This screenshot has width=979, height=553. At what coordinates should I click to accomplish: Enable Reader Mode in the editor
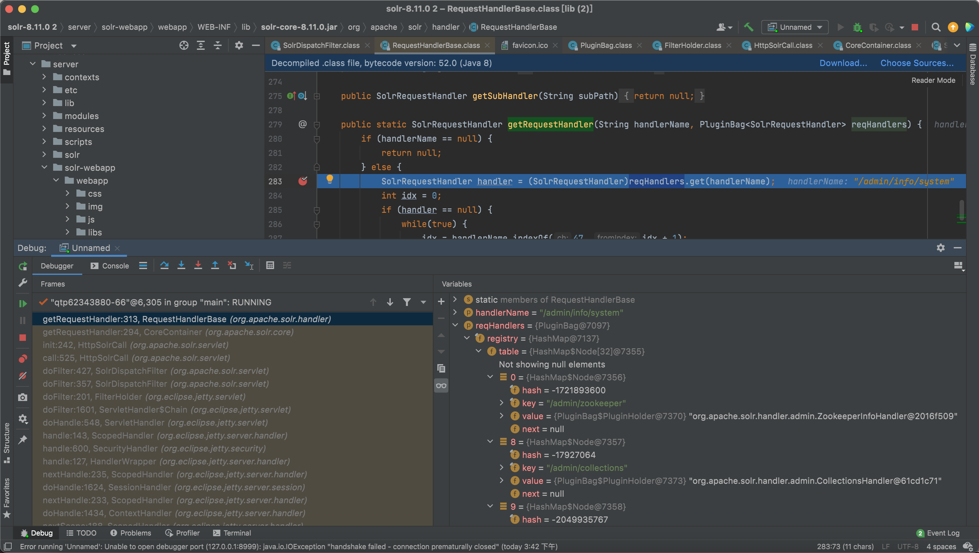click(x=933, y=80)
